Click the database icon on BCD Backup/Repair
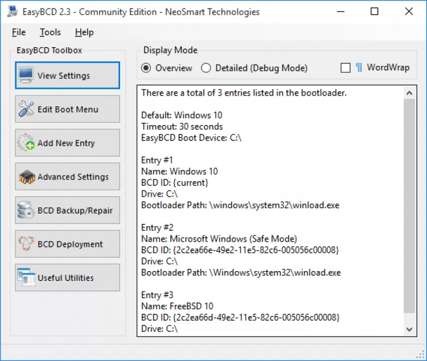Image resolution: width=427 pixels, height=361 pixels. coord(26,210)
